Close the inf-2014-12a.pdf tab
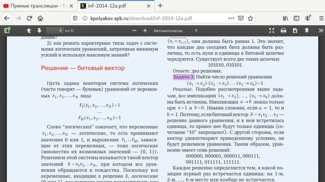The width and height of the screenshot is (325, 182). [149, 6]
